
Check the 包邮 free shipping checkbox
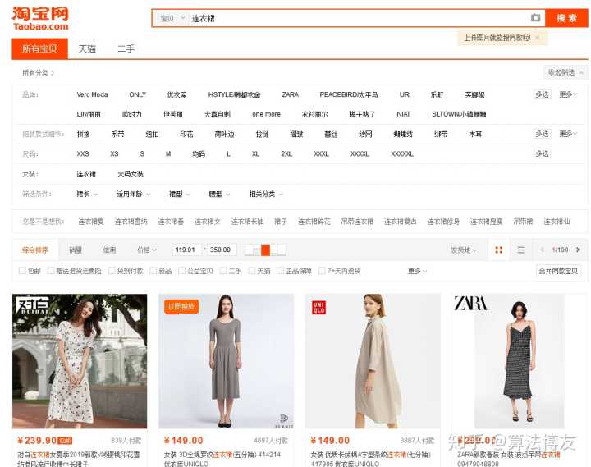point(22,271)
